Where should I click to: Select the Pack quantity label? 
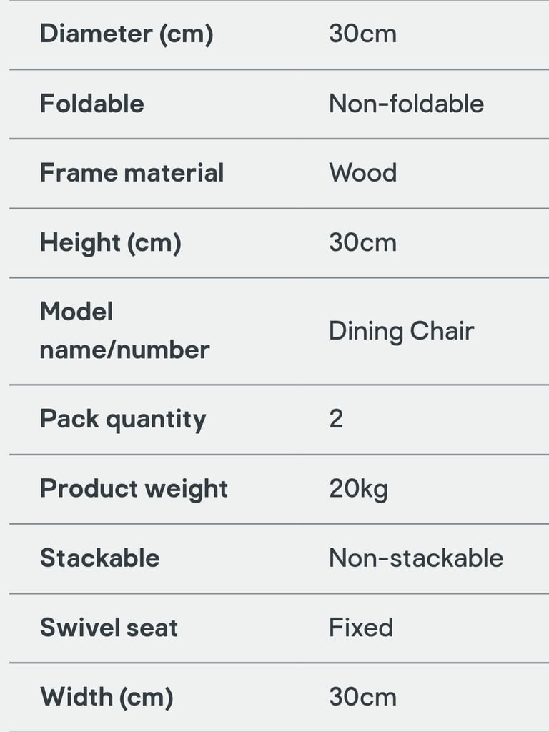[x=123, y=420]
